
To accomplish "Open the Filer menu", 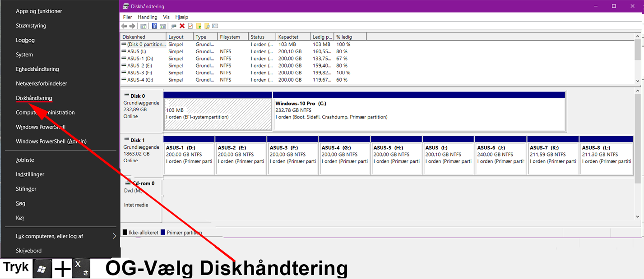I will pos(128,17).
